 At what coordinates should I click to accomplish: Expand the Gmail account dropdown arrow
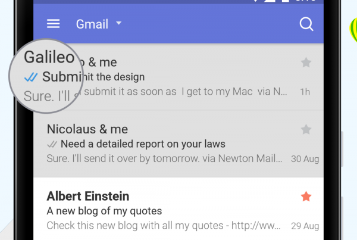click(x=118, y=23)
